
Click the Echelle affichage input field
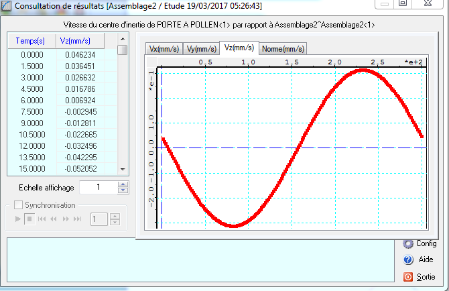99,187
